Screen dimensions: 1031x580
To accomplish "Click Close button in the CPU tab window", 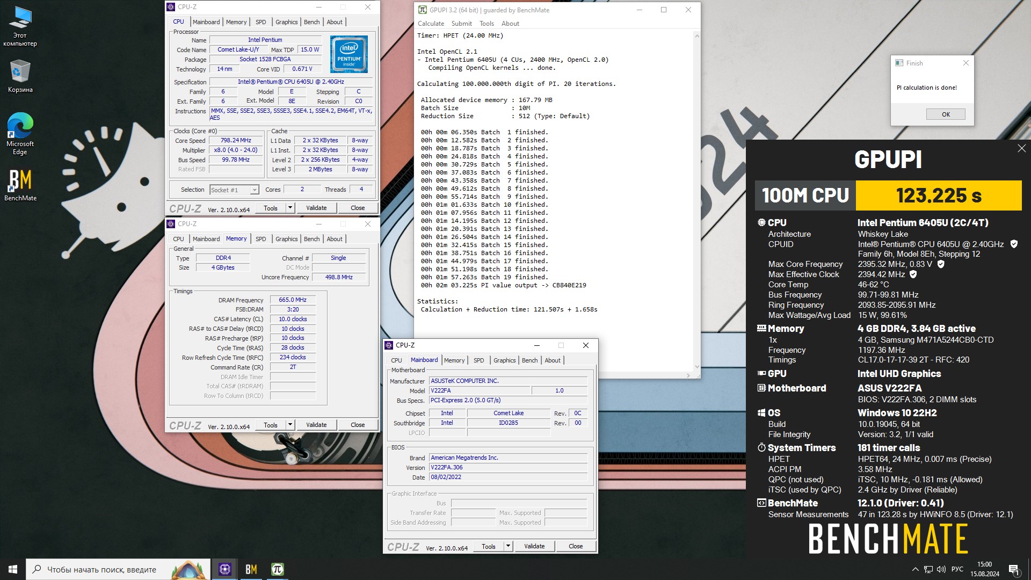I will click(358, 208).
